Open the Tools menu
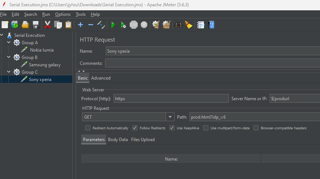This screenshot has width=320, height=179. click(80, 14)
